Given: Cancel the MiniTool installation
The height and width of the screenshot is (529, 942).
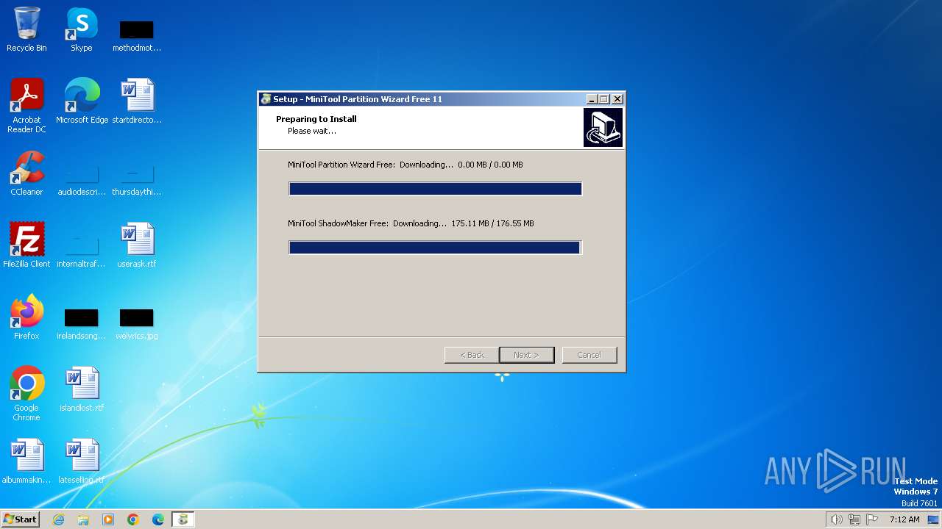Looking at the screenshot, I should pos(589,355).
